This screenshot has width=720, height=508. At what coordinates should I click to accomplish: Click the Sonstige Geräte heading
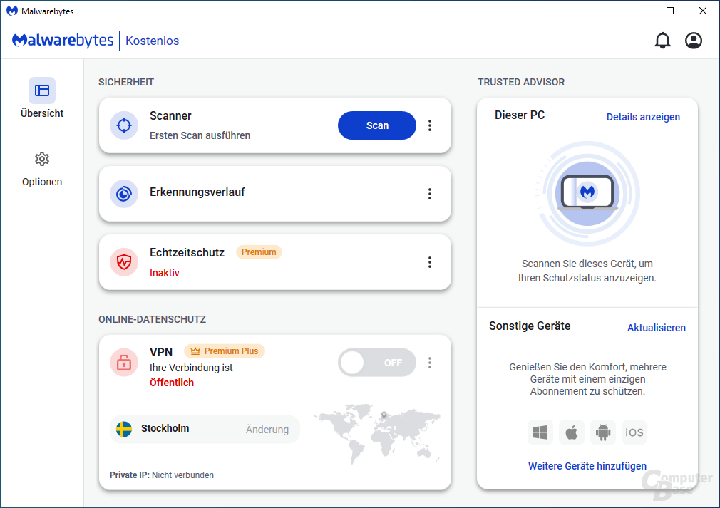click(530, 326)
